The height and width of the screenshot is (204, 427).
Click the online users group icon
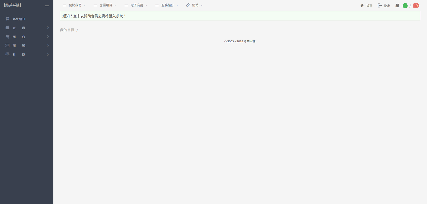coord(397,5)
